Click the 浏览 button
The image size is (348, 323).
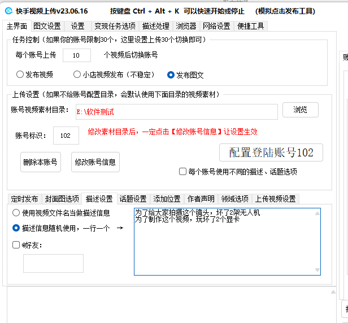pyautogui.click(x=301, y=110)
